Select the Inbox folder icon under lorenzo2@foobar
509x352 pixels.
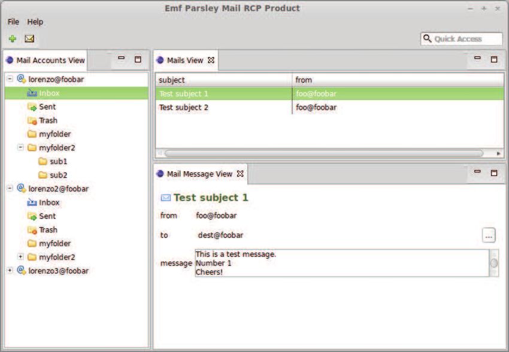[x=32, y=202]
